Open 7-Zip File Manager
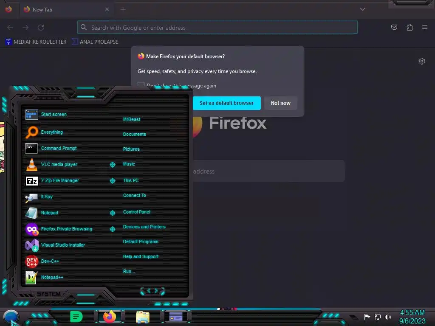Viewport: 435px width, 326px height. click(52, 180)
